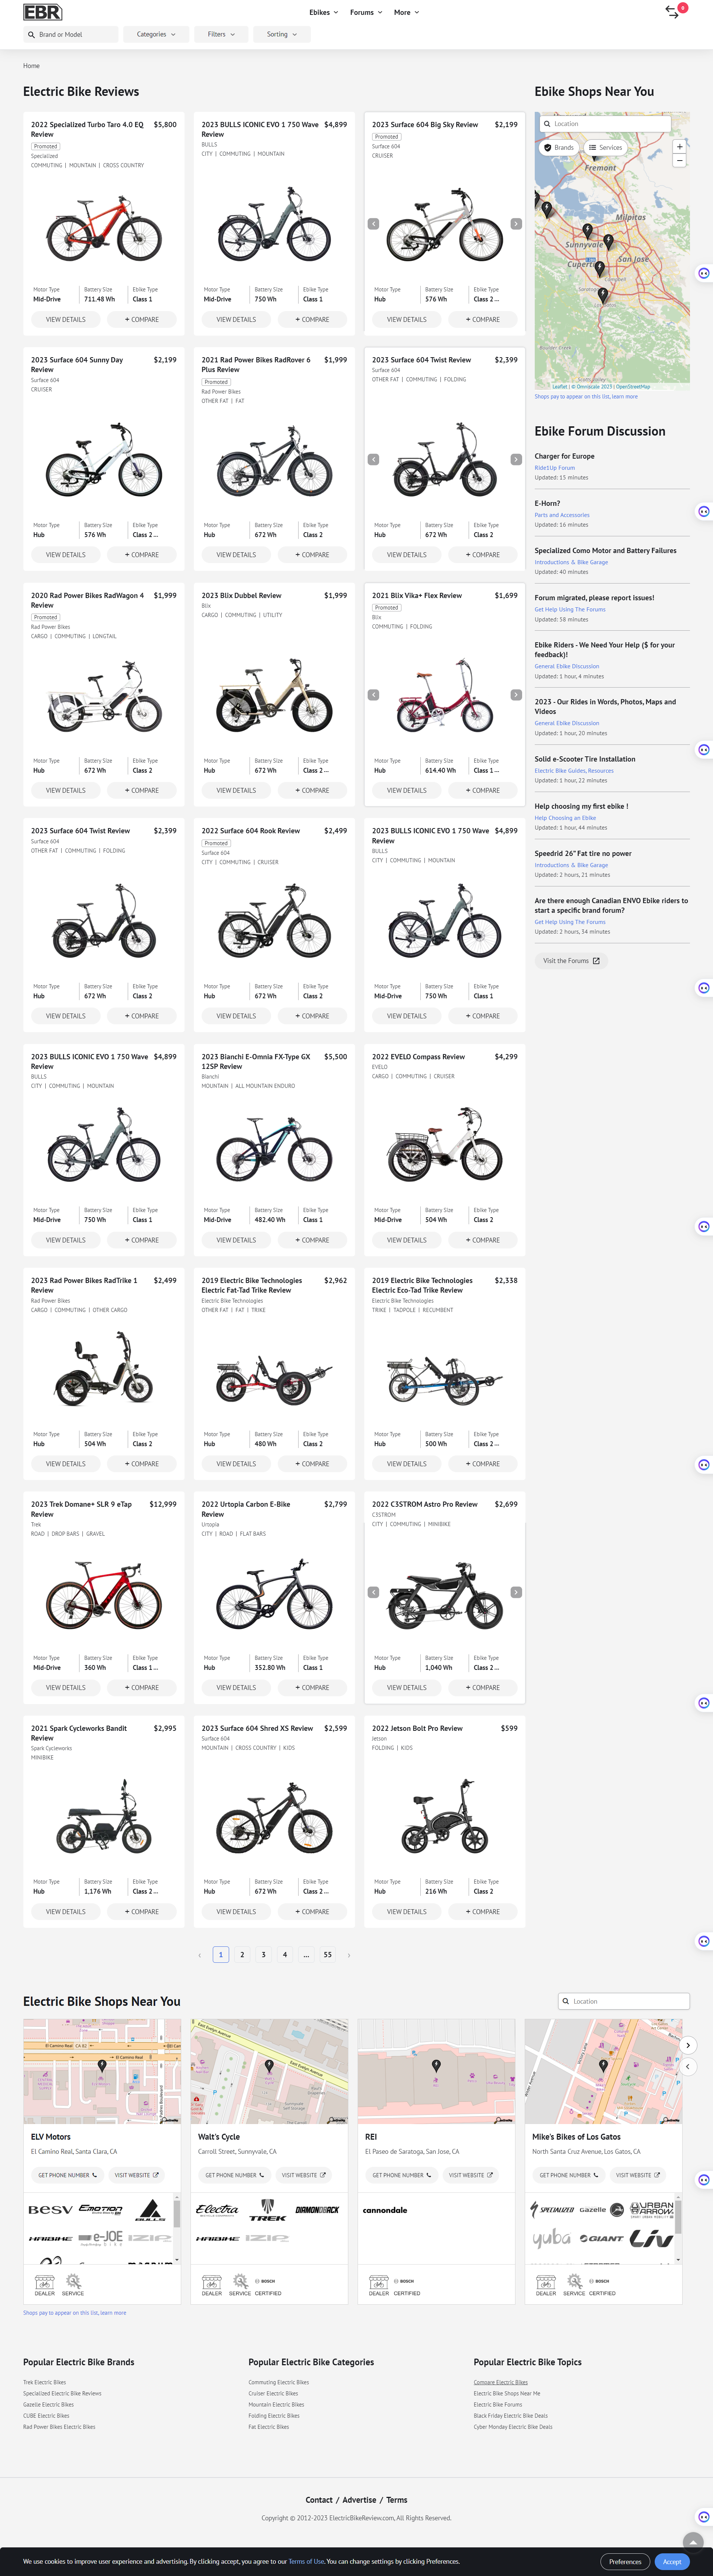Expand the Categories dropdown

[155, 34]
